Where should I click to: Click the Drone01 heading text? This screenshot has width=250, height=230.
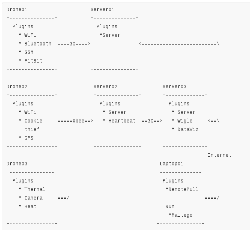pyautogui.click(x=17, y=9)
